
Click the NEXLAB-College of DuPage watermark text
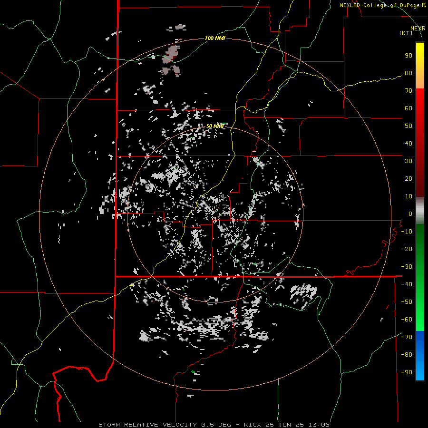coord(382,5)
